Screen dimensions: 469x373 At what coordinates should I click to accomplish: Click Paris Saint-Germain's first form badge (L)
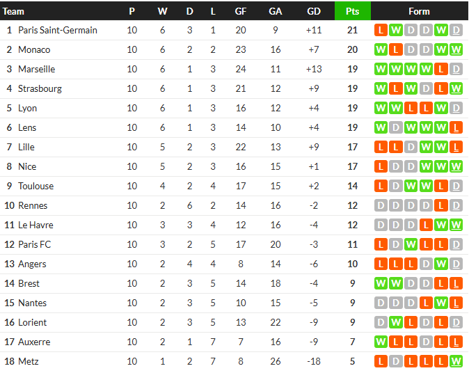point(381,30)
